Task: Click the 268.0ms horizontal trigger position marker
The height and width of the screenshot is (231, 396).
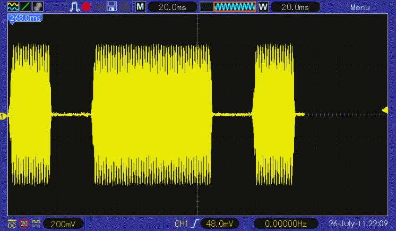Action: click(25, 18)
